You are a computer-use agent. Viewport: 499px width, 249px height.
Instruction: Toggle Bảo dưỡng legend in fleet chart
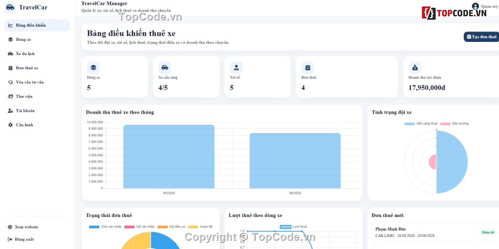[x=454, y=124]
